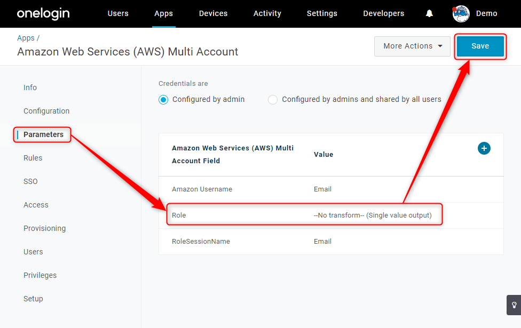Open the Role parameter row
This screenshot has height=328, width=521.
tap(331, 215)
